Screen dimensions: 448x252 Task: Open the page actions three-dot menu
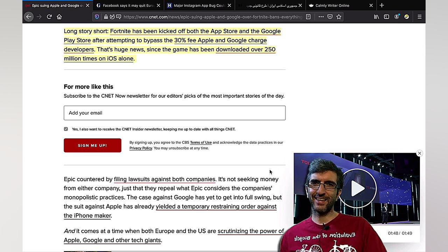321,17
